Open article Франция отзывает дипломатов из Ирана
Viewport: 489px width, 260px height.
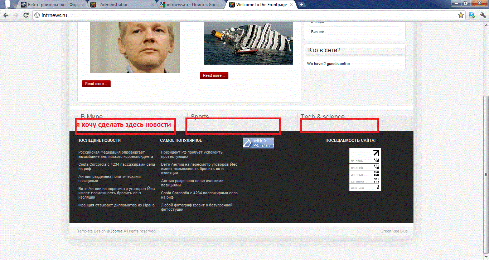(116, 205)
